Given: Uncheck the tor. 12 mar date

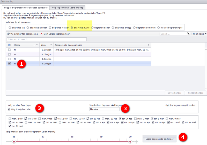Looking at the screenshot, I should coord(10,122).
